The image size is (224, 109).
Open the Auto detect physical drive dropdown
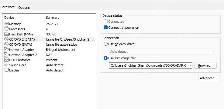tap(163, 51)
